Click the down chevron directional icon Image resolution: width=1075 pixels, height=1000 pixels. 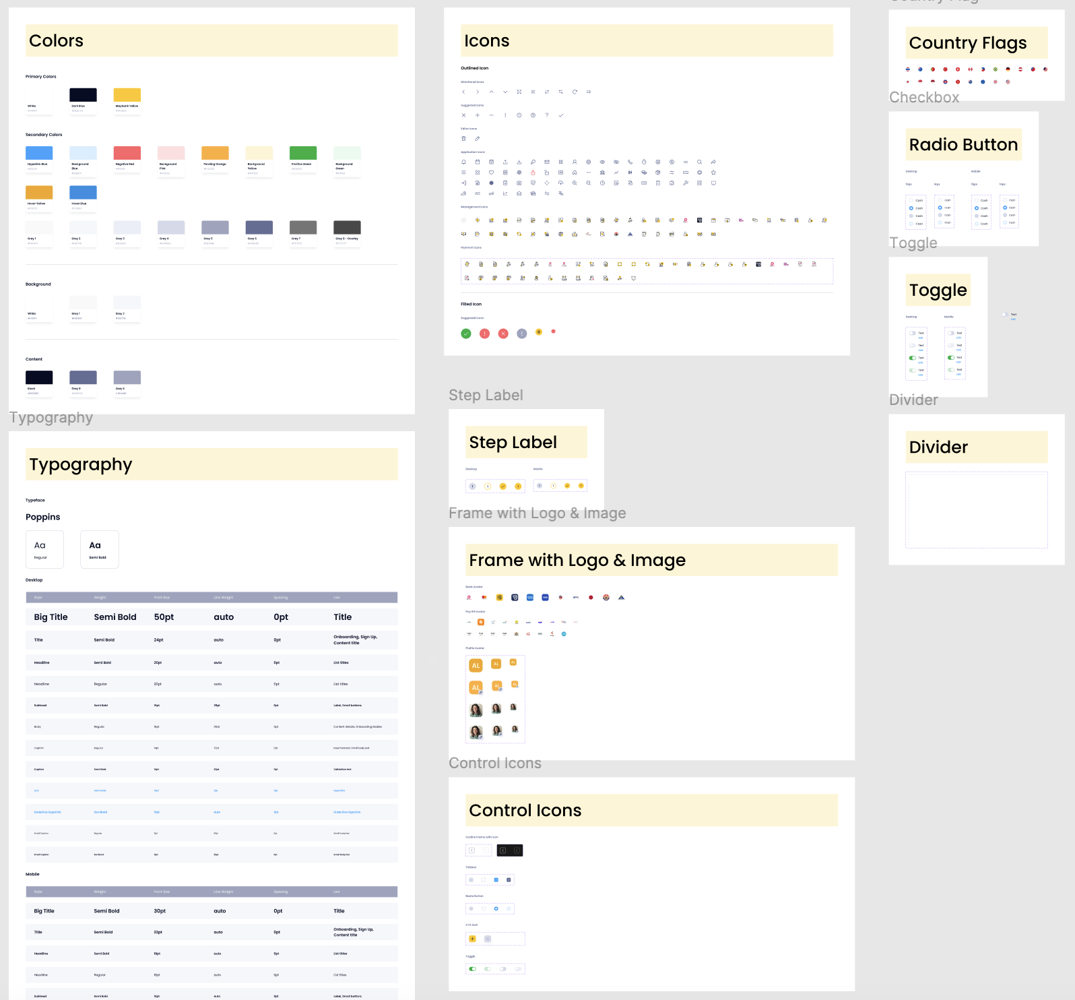click(x=505, y=92)
